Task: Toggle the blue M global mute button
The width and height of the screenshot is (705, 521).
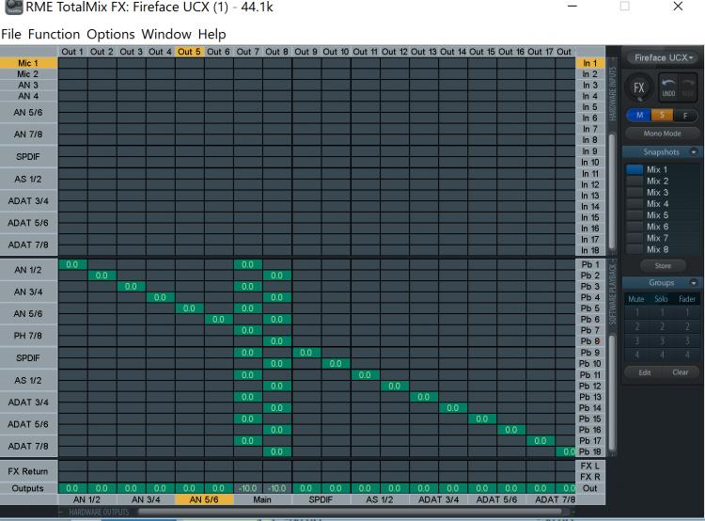Action: coord(639,115)
